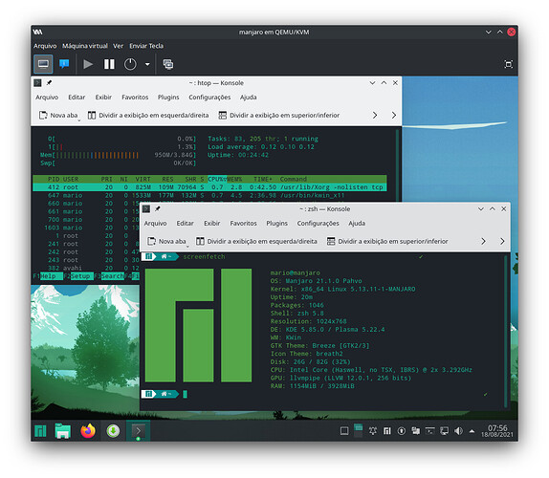Click F2 Setup in htop function bar
549x478 pixels.
78,276
